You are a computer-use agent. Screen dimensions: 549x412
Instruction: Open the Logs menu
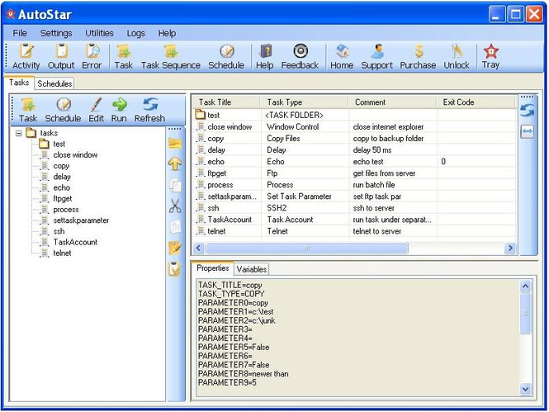(136, 33)
